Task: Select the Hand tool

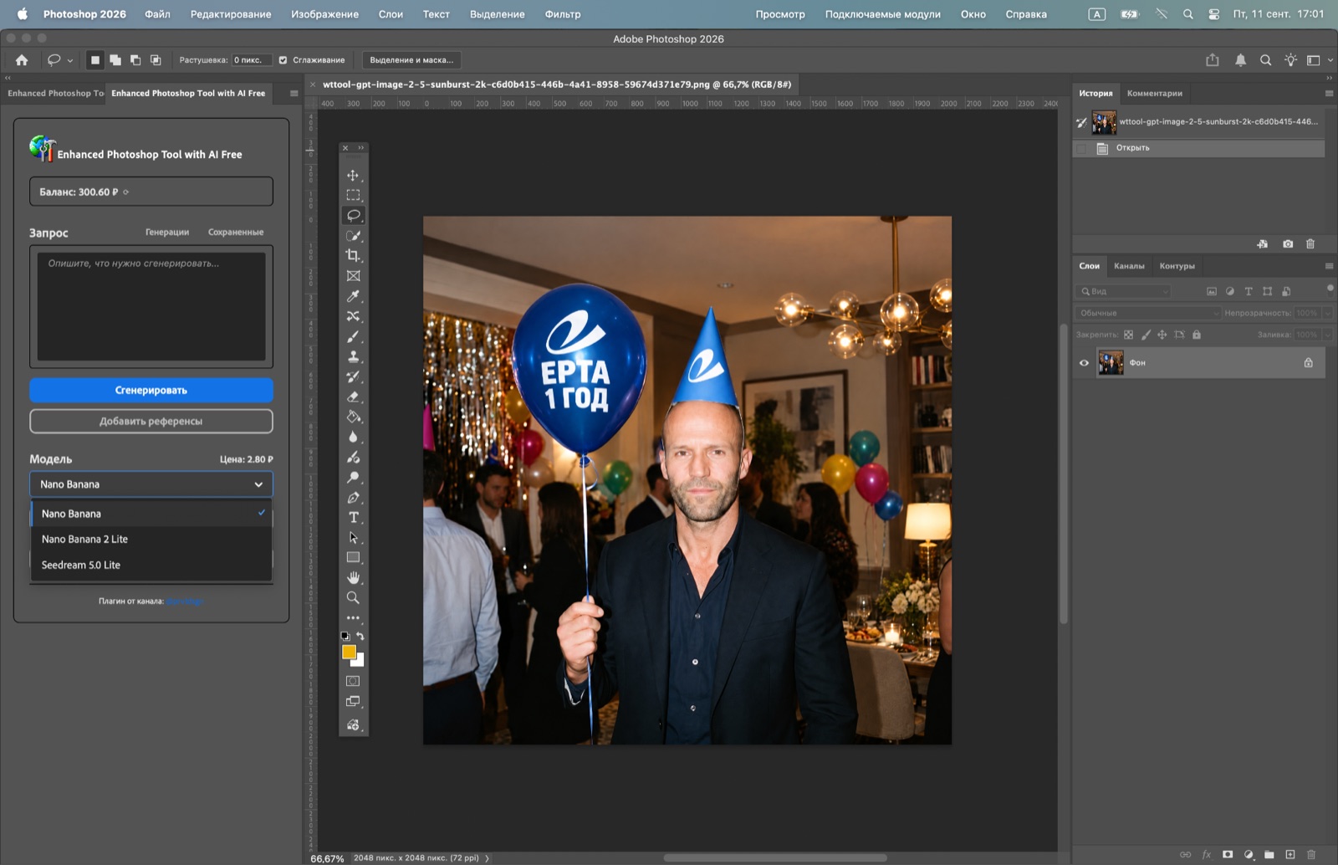Action: click(353, 577)
